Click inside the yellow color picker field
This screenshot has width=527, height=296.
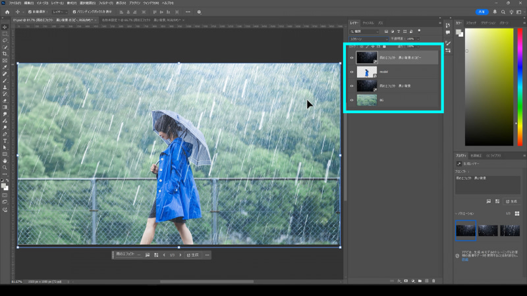point(489,87)
